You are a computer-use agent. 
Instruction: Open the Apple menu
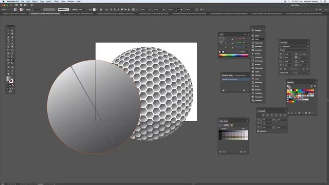(x=3, y=1)
